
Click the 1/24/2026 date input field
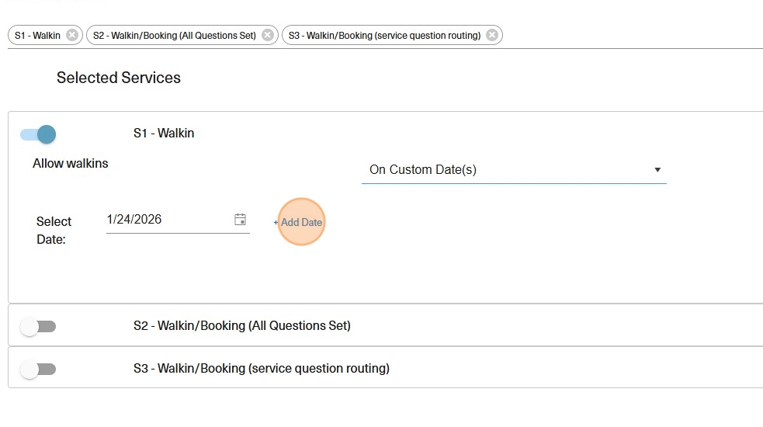[167, 220]
